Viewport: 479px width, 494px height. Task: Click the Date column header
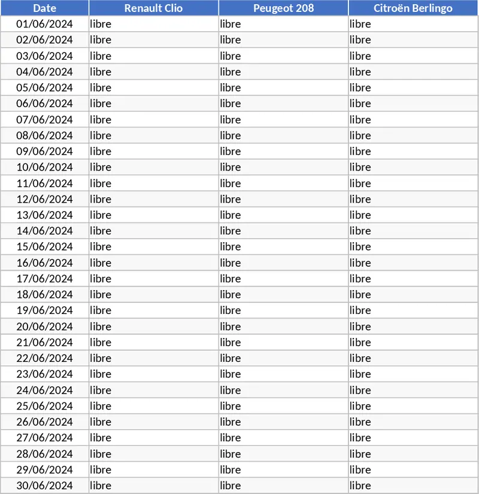(x=45, y=8)
